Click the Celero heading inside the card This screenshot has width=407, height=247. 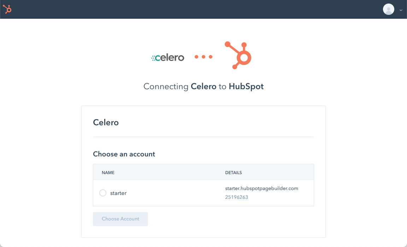pyautogui.click(x=106, y=122)
